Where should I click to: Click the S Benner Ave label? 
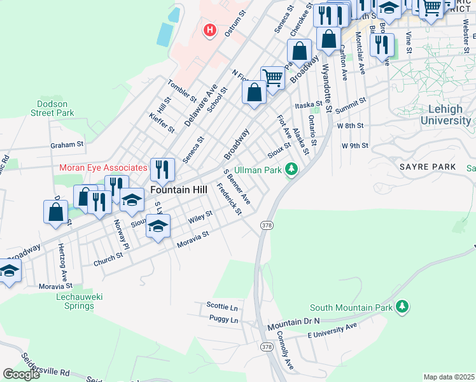[x=237, y=187]
